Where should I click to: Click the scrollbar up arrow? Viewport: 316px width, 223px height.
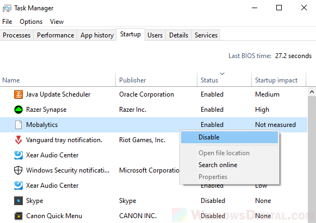312,92
